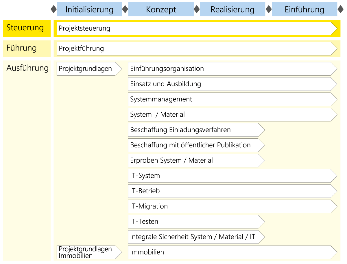The image size is (347, 264).
Task: Select the Führung category label
Action: [27, 49]
